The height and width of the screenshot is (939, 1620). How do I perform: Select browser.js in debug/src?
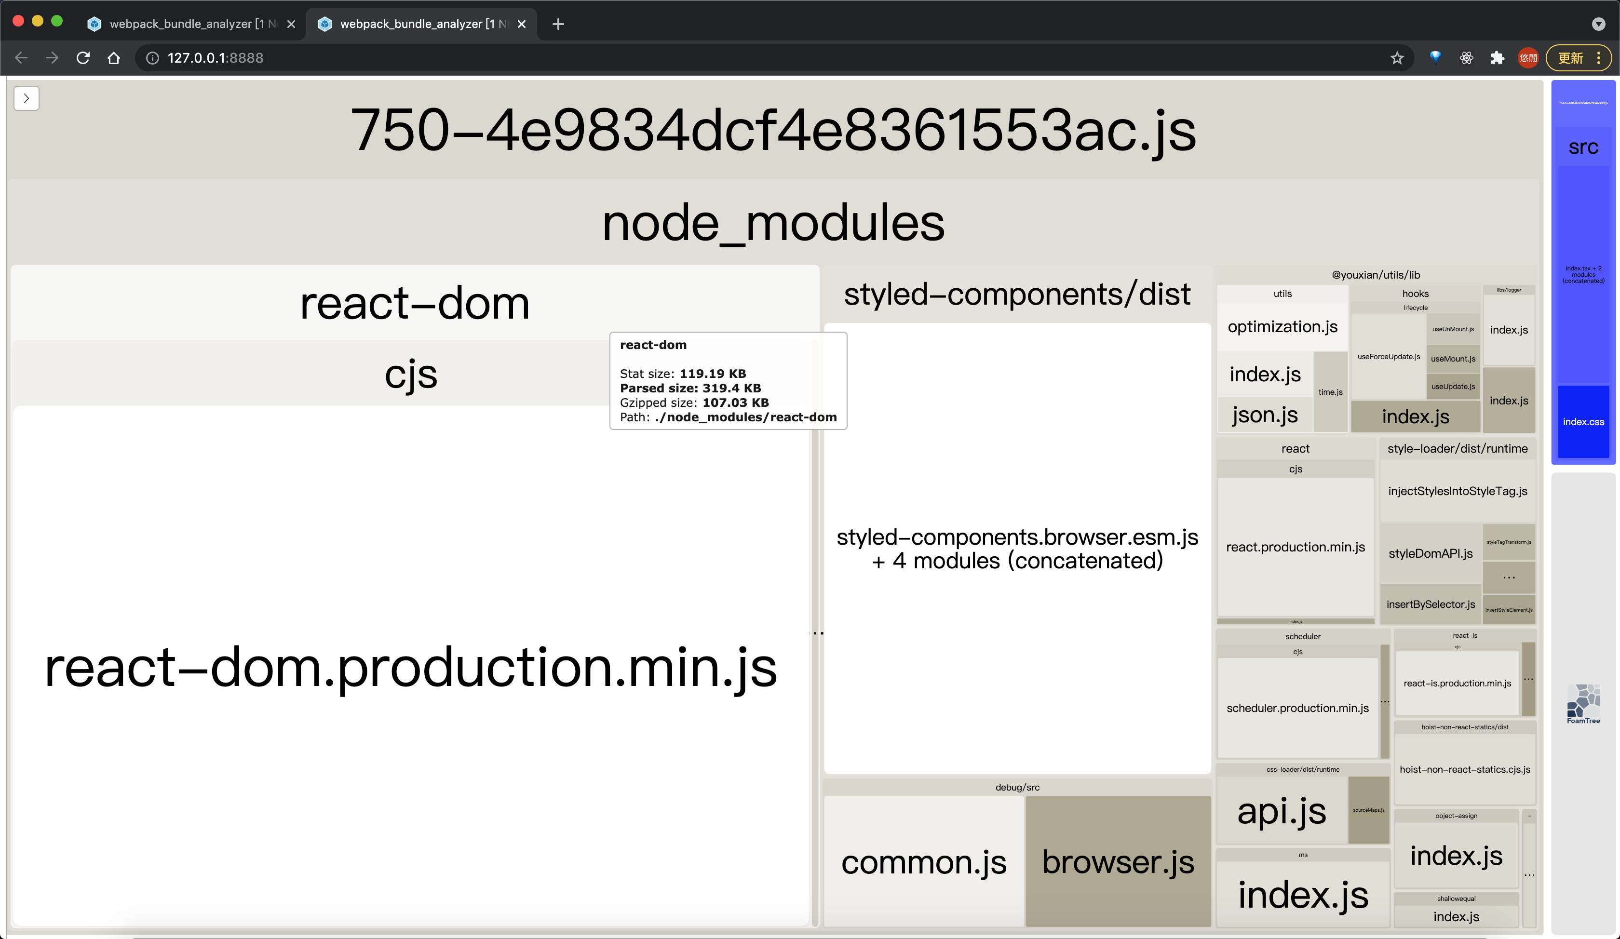(1118, 861)
